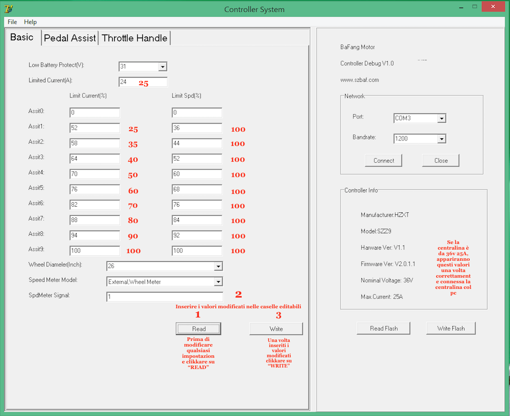Click the SpdMeter Signal input field

coord(165,297)
